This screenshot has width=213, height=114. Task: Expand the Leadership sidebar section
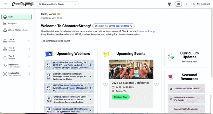16,74
